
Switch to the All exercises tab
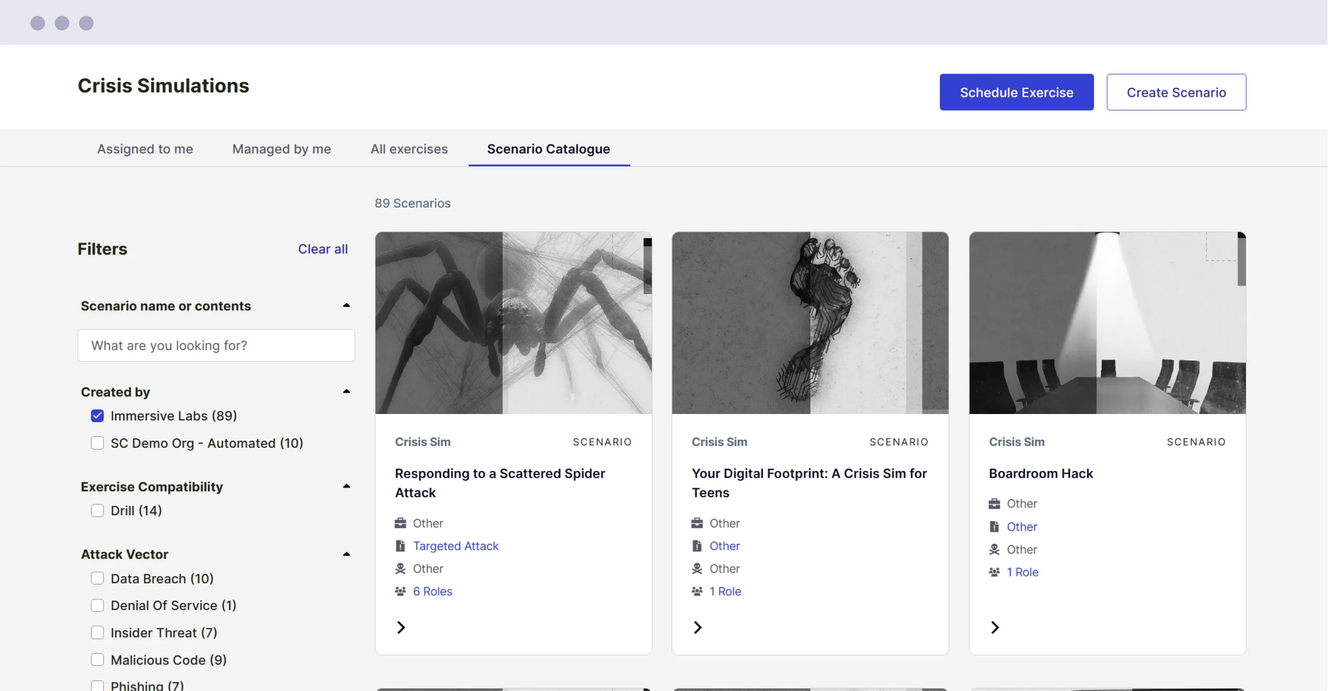coord(409,149)
